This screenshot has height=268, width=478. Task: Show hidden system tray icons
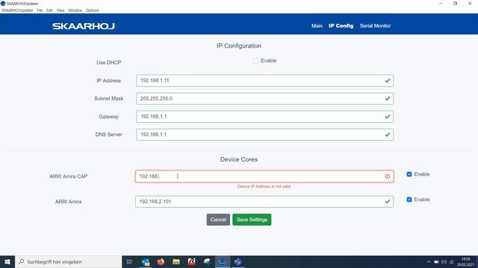(x=429, y=261)
